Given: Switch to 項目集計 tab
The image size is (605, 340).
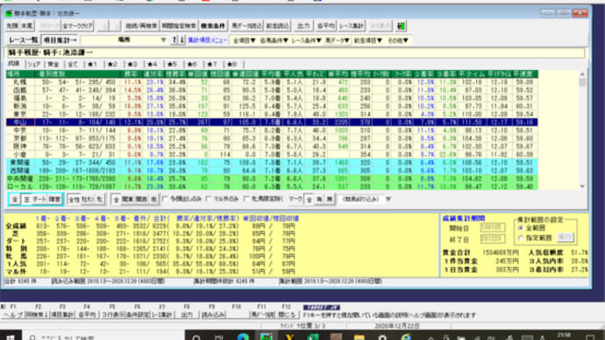Looking at the screenshot, I should (60, 40).
